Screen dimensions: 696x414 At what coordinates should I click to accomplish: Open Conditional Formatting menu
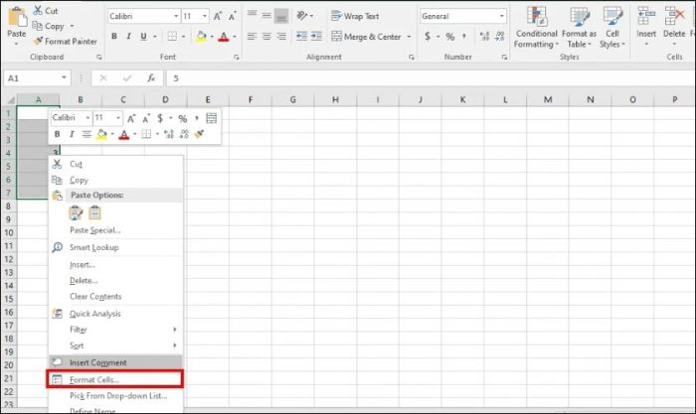(x=536, y=27)
